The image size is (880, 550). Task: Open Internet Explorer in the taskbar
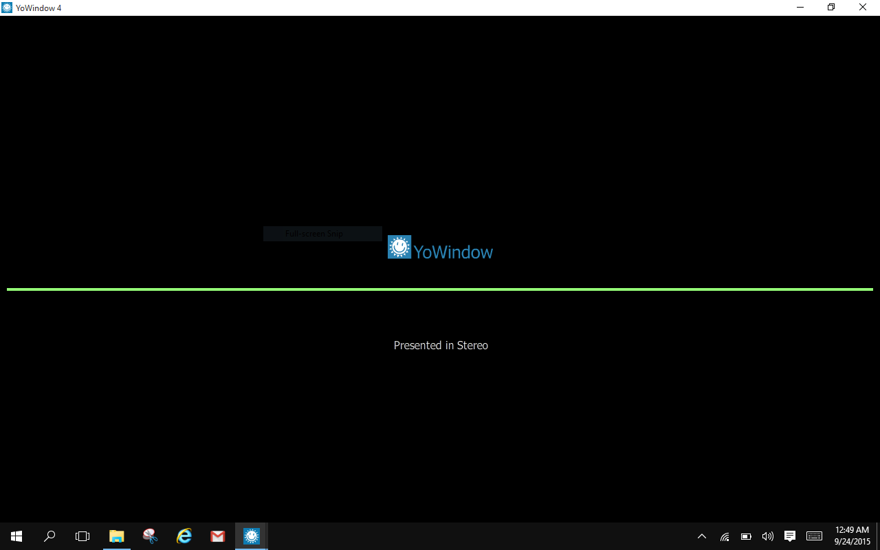point(184,536)
